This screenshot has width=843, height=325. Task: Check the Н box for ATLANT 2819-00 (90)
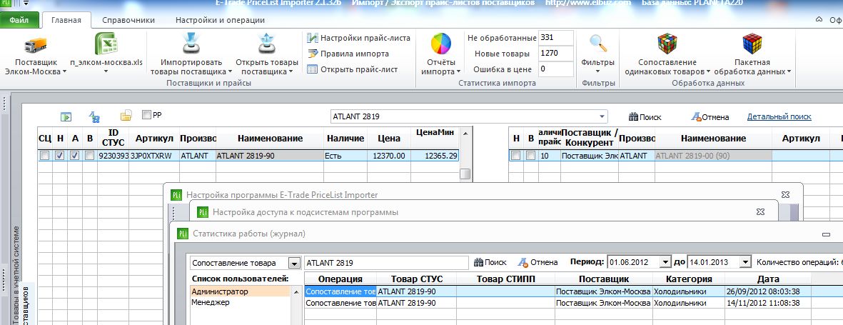(515, 156)
